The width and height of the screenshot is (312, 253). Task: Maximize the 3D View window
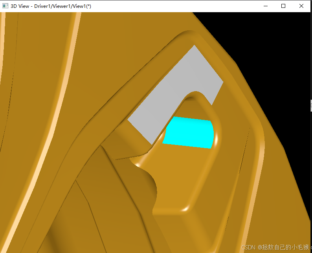click(283, 6)
